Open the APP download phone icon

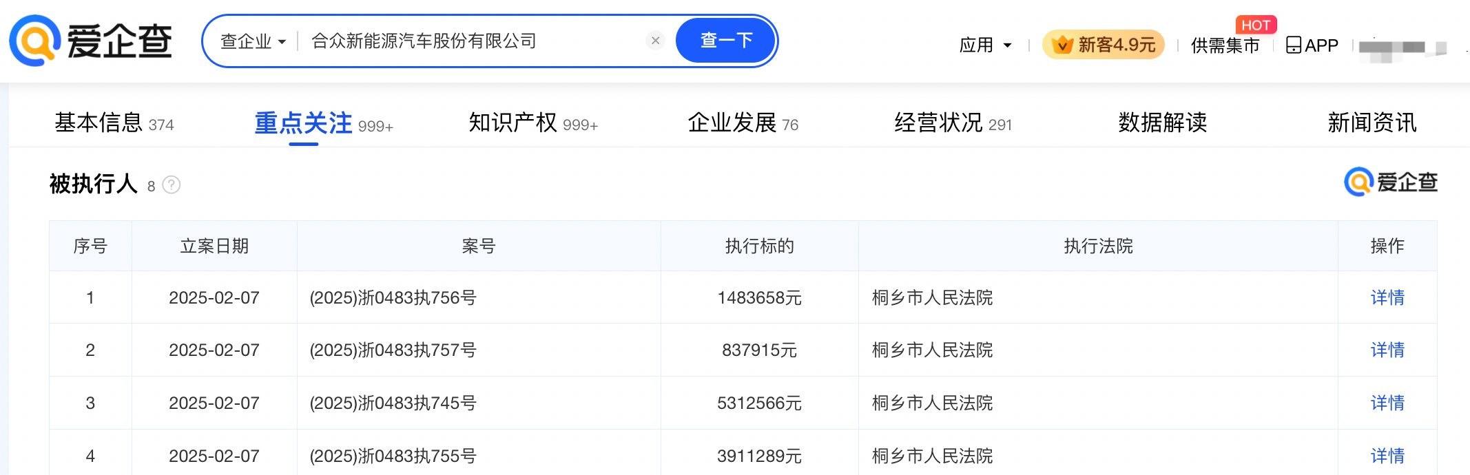click(1293, 45)
